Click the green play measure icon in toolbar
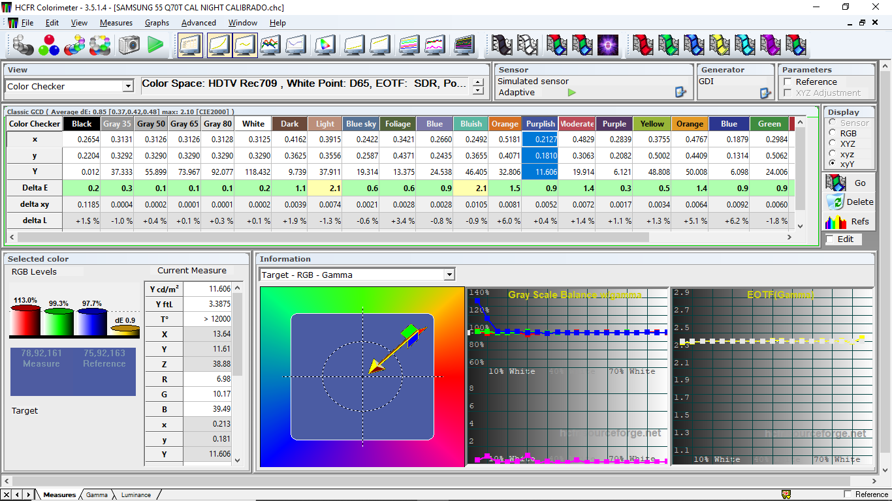Viewport: 892px width, 501px height. click(x=155, y=45)
